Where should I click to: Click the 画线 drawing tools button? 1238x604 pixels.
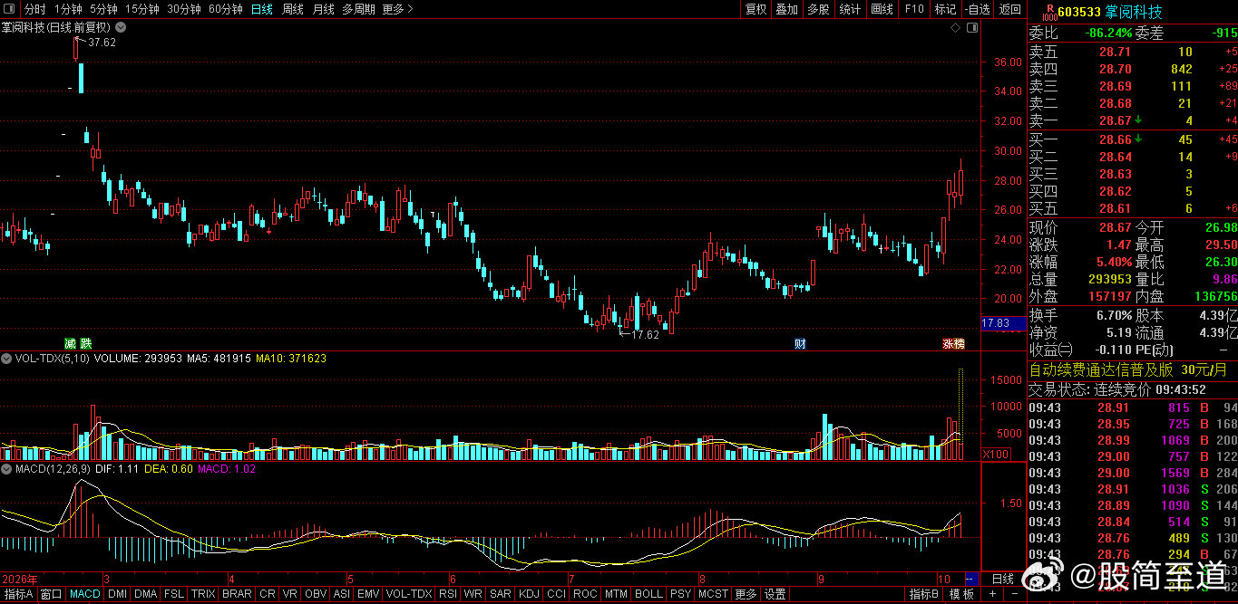pyautogui.click(x=882, y=9)
